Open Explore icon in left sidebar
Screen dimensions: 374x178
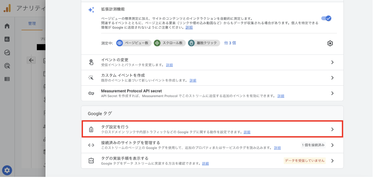[7, 52]
